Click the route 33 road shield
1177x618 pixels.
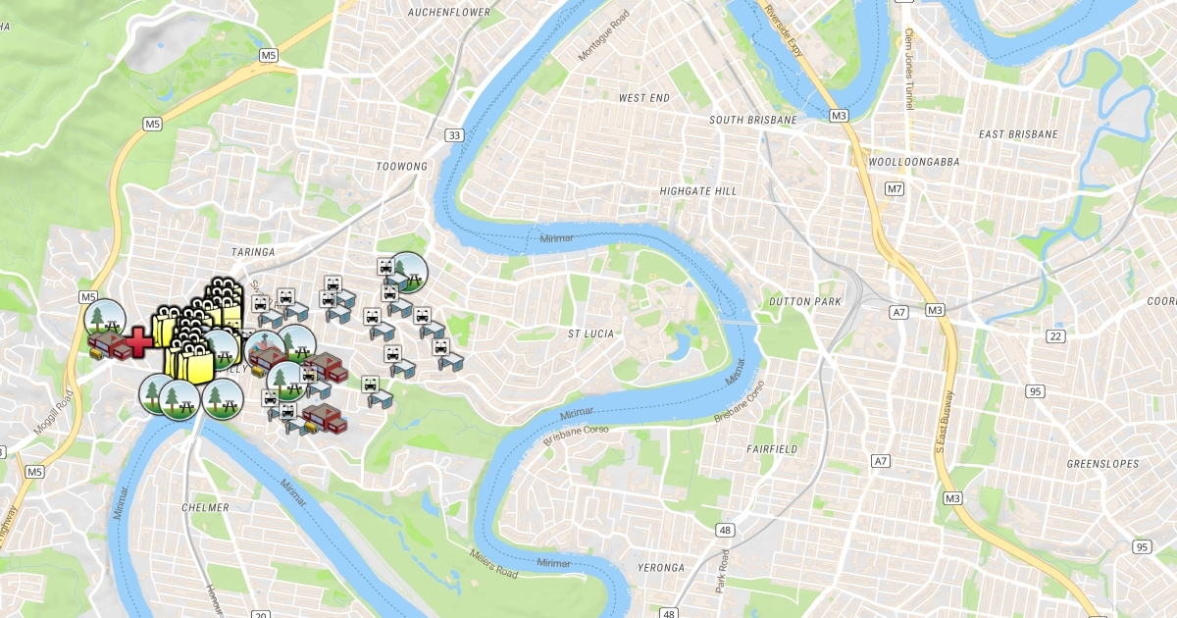click(452, 134)
